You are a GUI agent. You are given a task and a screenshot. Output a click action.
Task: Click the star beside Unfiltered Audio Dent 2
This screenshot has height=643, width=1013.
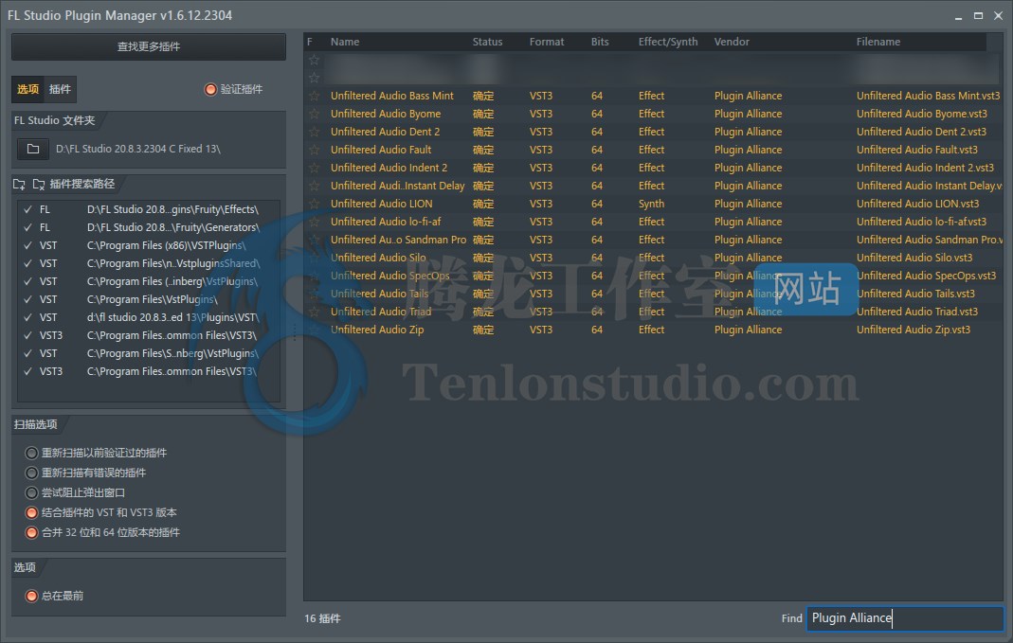pos(314,132)
